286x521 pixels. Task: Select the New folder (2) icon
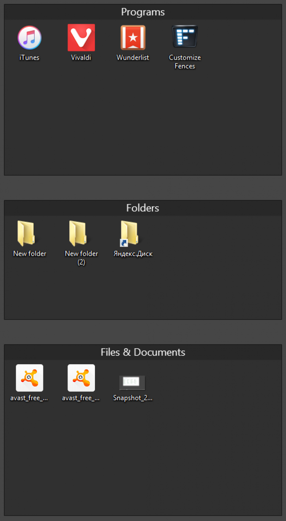[x=79, y=233]
